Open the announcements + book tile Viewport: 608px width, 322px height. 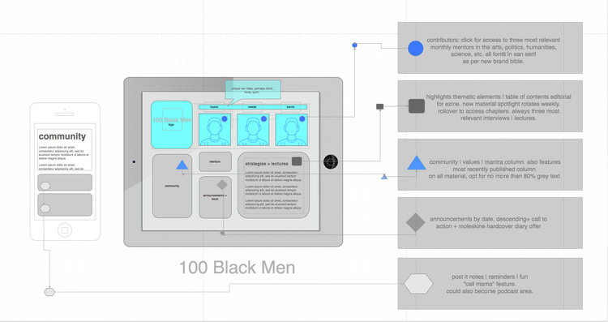point(215,197)
